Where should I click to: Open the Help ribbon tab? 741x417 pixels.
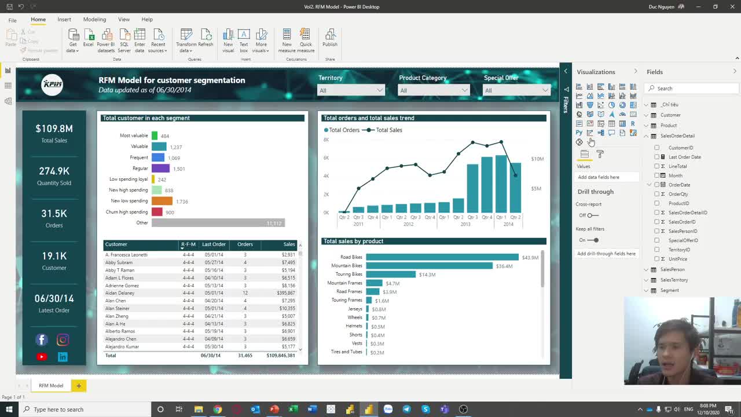tap(147, 19)
